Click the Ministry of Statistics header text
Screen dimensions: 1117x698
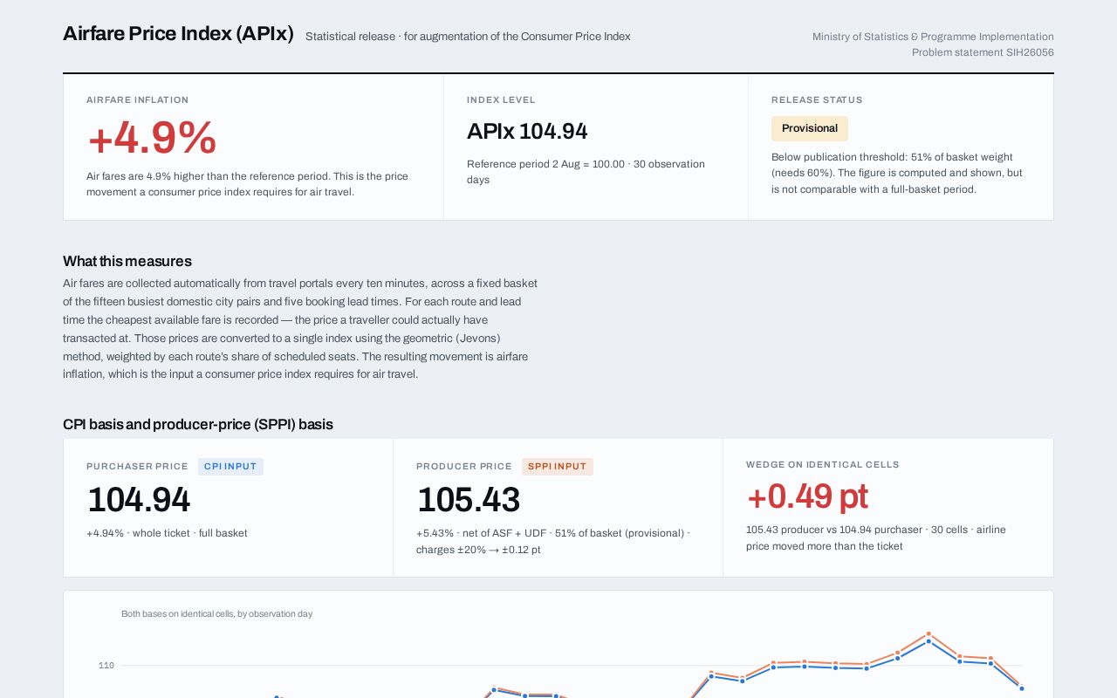933,37
